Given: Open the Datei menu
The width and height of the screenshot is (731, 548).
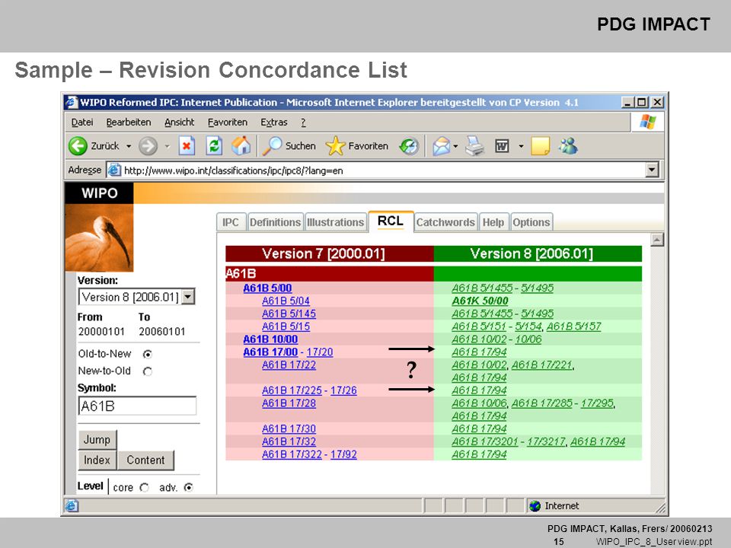Looking at the screenshot, I should tap(82, 123).
